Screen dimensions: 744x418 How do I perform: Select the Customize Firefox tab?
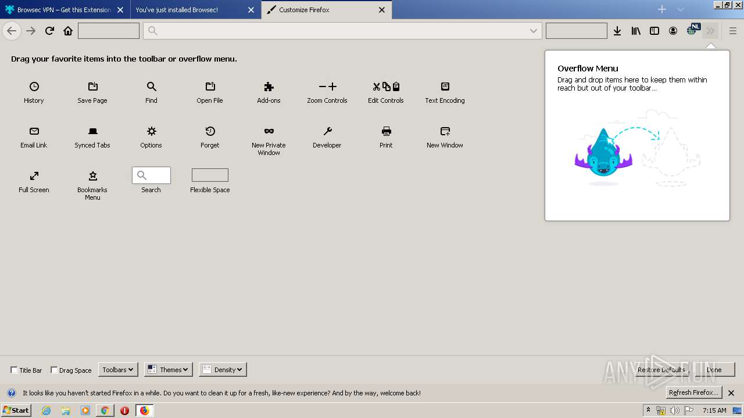coord(326,10)
